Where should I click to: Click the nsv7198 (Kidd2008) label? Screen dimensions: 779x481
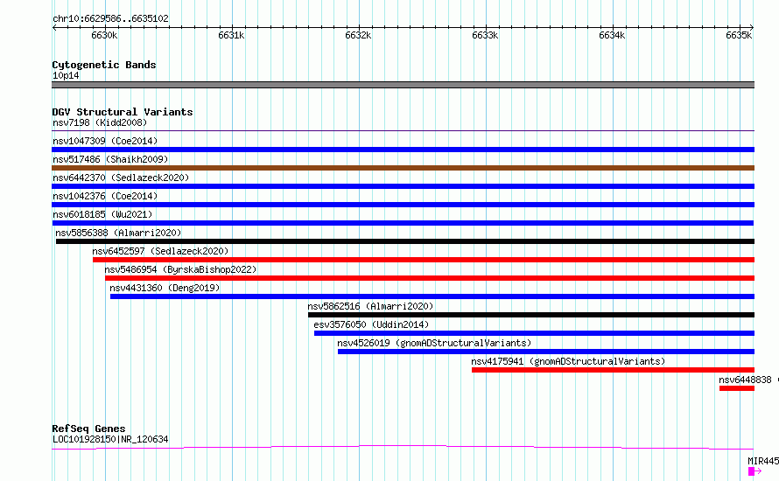pos(100,122)
